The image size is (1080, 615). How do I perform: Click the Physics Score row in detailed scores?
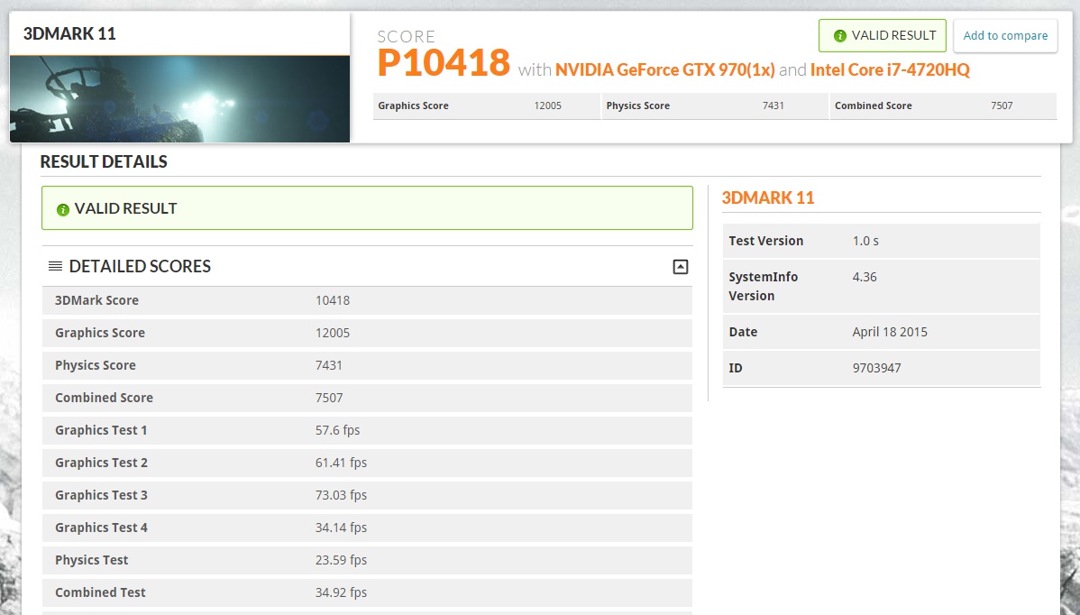click(367, 365)
